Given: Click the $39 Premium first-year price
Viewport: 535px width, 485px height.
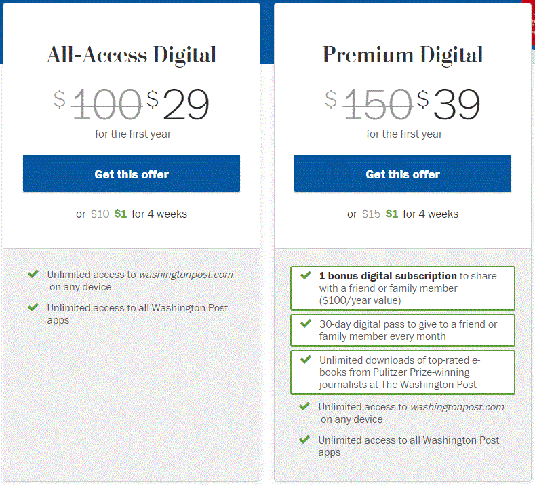Looking at the screenshot, I should [449, 104].
